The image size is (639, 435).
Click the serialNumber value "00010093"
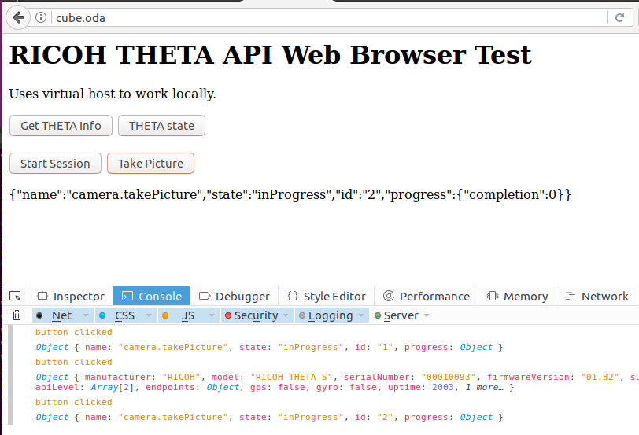(449, 377)
